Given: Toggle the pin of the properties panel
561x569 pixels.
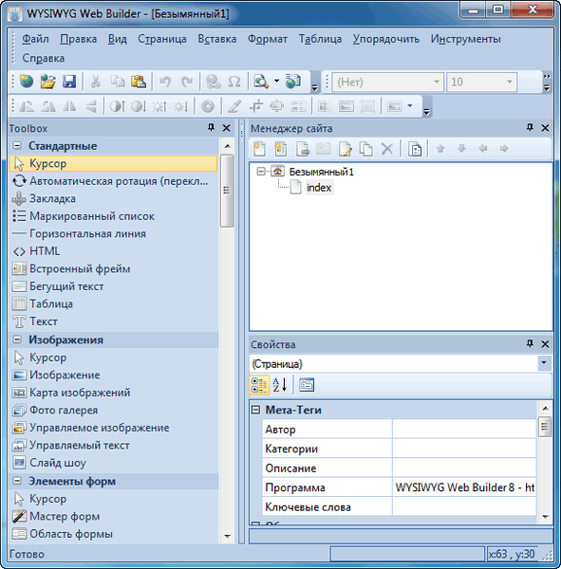Looking at the screenshot, I should [x=530, y=343].
